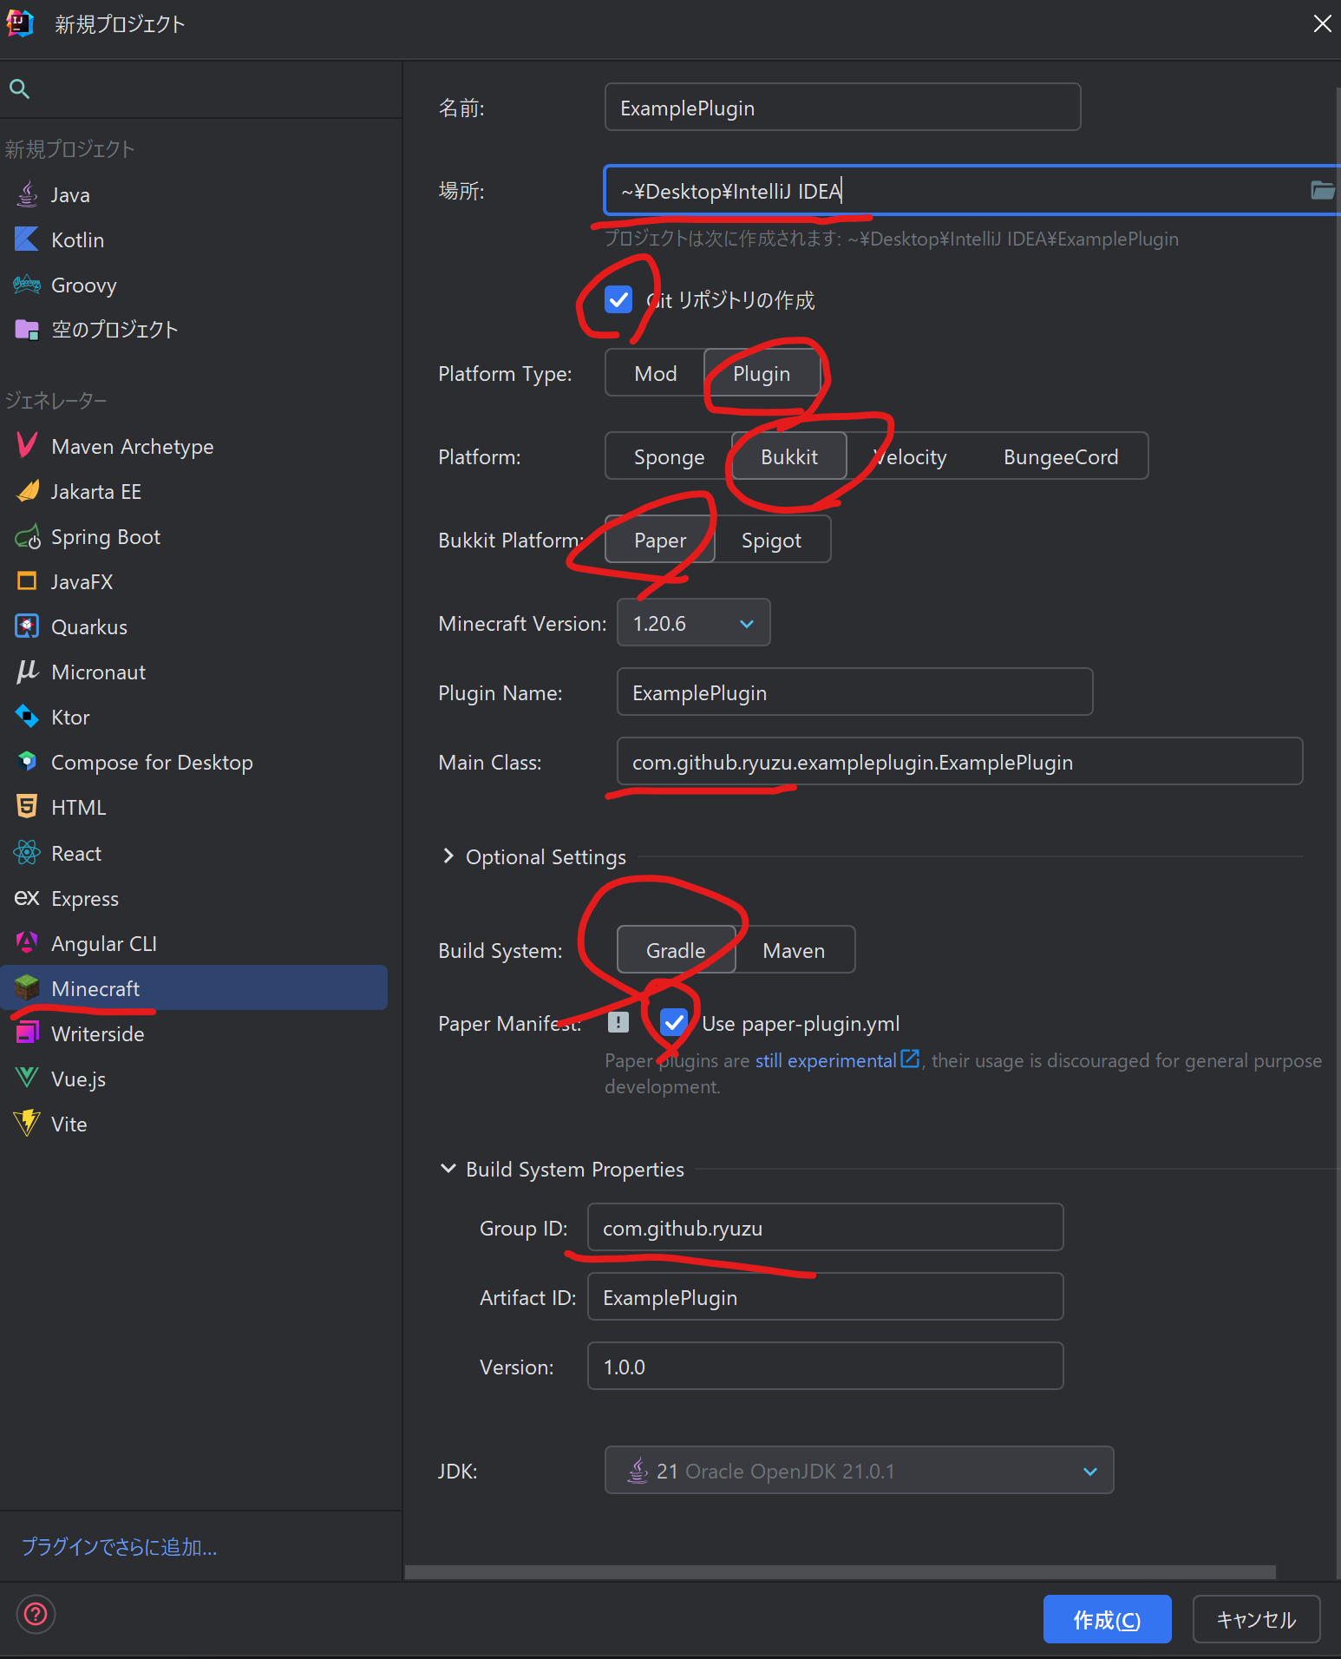Select BungeeCord platform
This screenshot has height=1659, width=1341.
[x=1061, y=456]
